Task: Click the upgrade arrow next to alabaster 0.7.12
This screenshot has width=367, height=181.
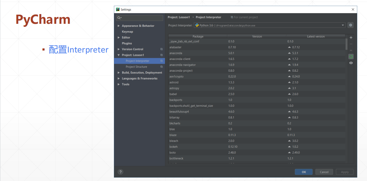Action: pos(289,47)
